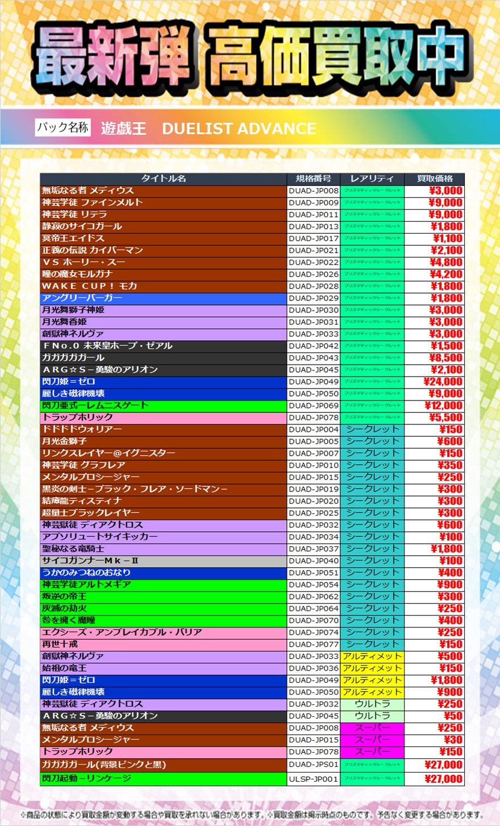This screenshot has width=500, height=826.
Task: Select the ¥5,500 price cell
Action: coord(446,418)
